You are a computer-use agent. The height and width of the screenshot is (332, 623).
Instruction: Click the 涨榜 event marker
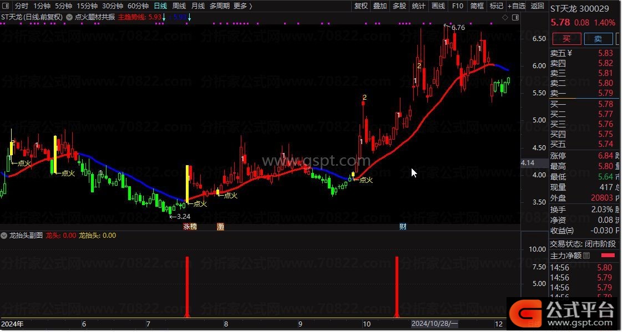click(x=190, y=227)
